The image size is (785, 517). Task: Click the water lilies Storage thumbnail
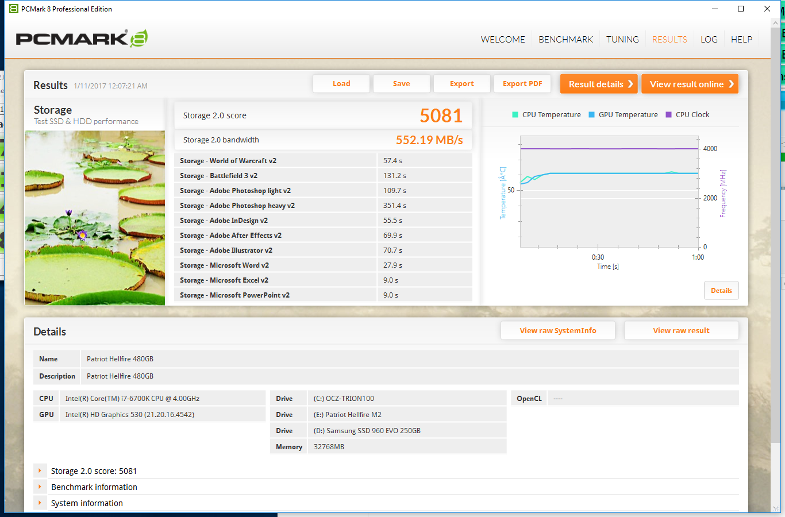(95, 217)
